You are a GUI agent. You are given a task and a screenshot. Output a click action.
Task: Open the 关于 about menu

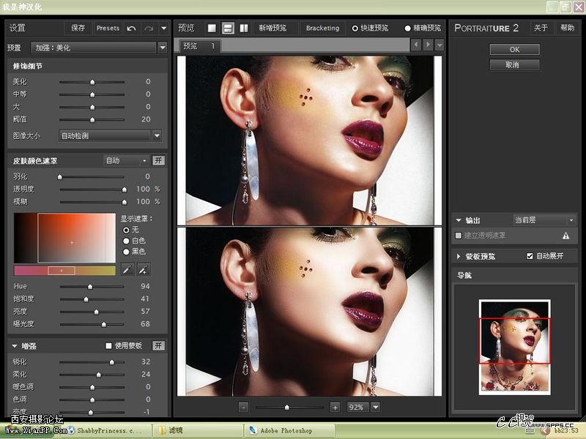pyautogui.click(x=541, y=28)
